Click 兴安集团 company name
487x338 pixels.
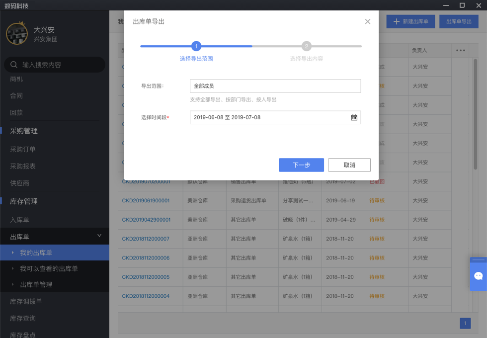[x=46, y=39]
